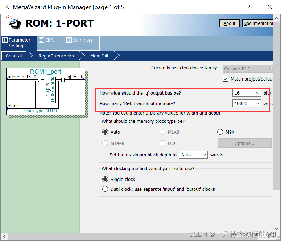The width and height of the screenshot is (281, 241).
Task: Click the vertical scrollbar up arrow
Action: 276,18
